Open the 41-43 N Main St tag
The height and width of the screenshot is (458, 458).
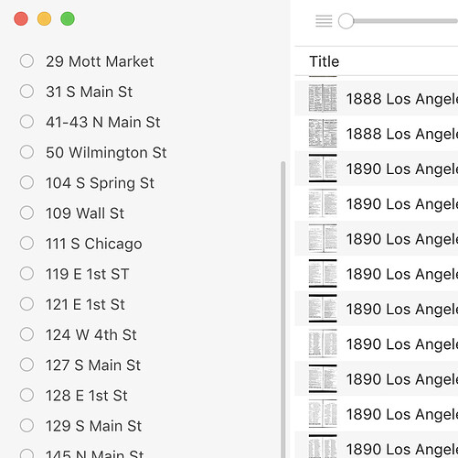[x=102, y=122]
